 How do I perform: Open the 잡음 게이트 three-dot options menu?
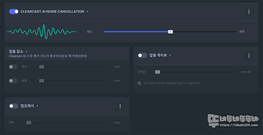pos(249,55)
